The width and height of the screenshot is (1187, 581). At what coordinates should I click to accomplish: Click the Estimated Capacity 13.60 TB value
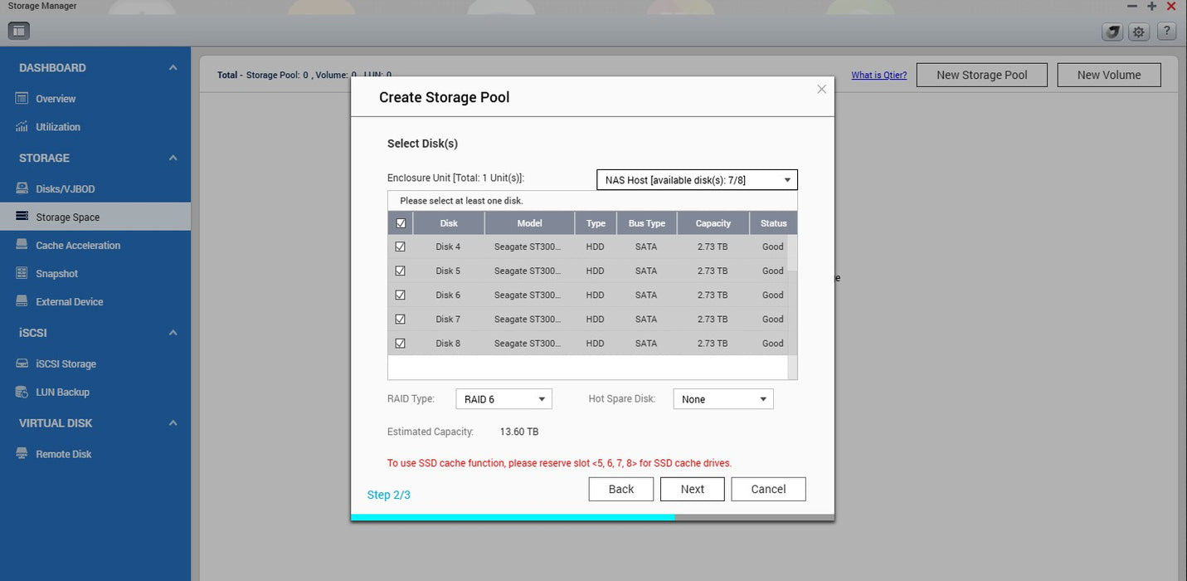point(519,432)
